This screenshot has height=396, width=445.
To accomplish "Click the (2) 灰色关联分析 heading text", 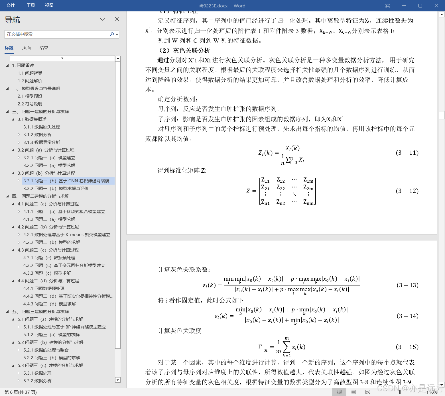I will pos(184,50).
